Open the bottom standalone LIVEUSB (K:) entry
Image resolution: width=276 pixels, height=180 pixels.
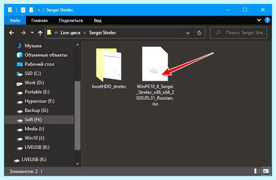pos(34,160)
